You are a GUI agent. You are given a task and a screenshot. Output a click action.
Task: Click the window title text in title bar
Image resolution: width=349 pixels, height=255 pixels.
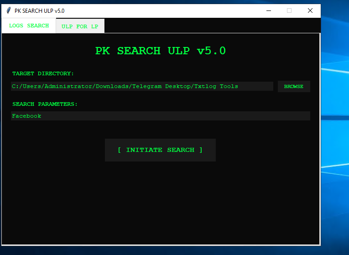[x=39, y=10]
